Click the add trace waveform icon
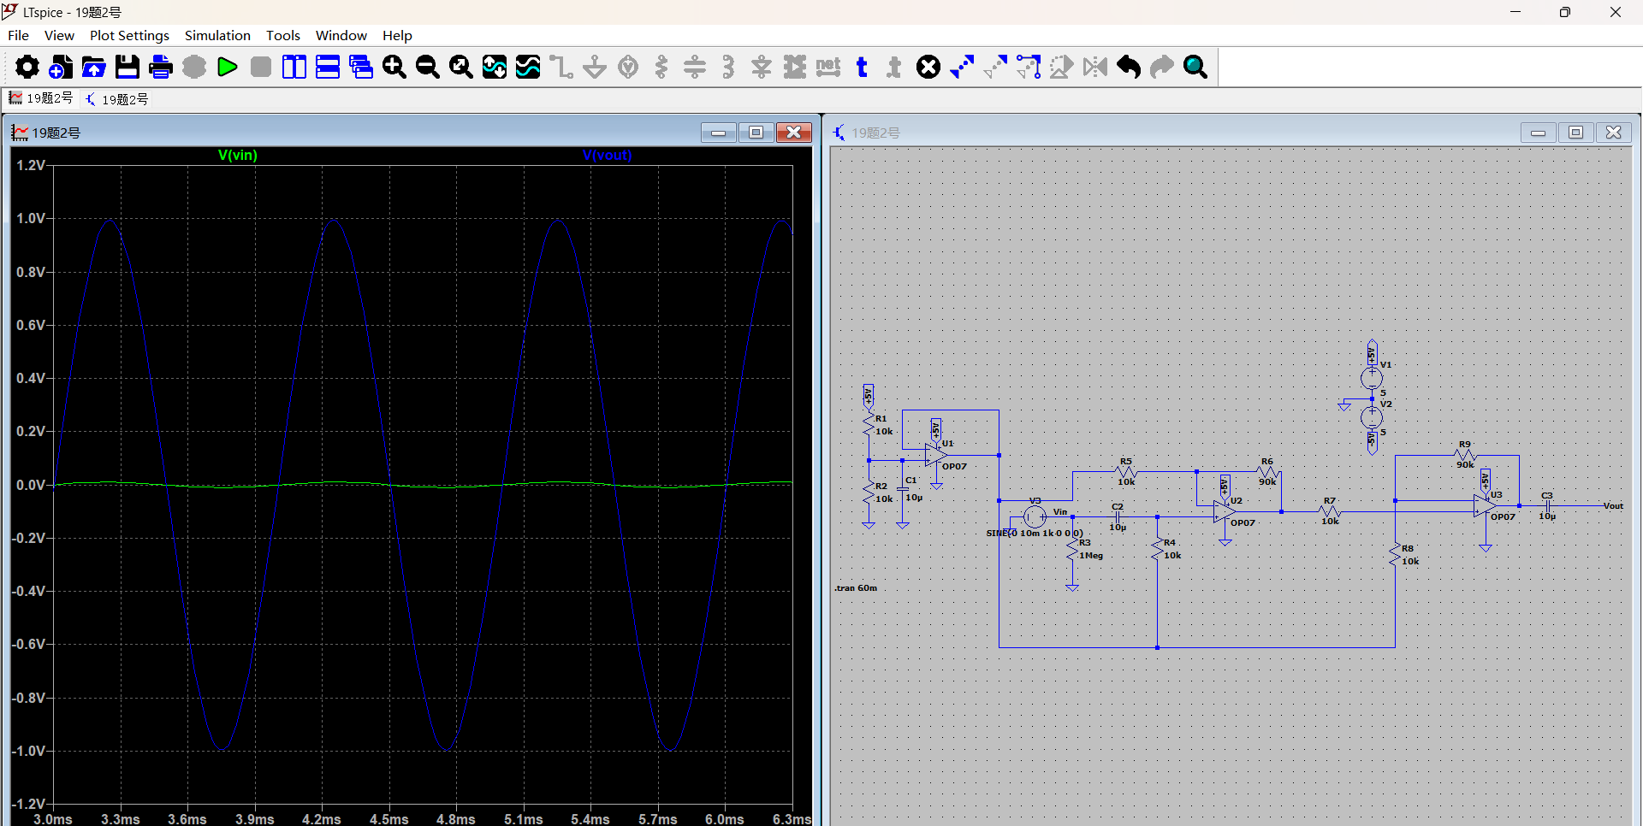 (528, 67)
